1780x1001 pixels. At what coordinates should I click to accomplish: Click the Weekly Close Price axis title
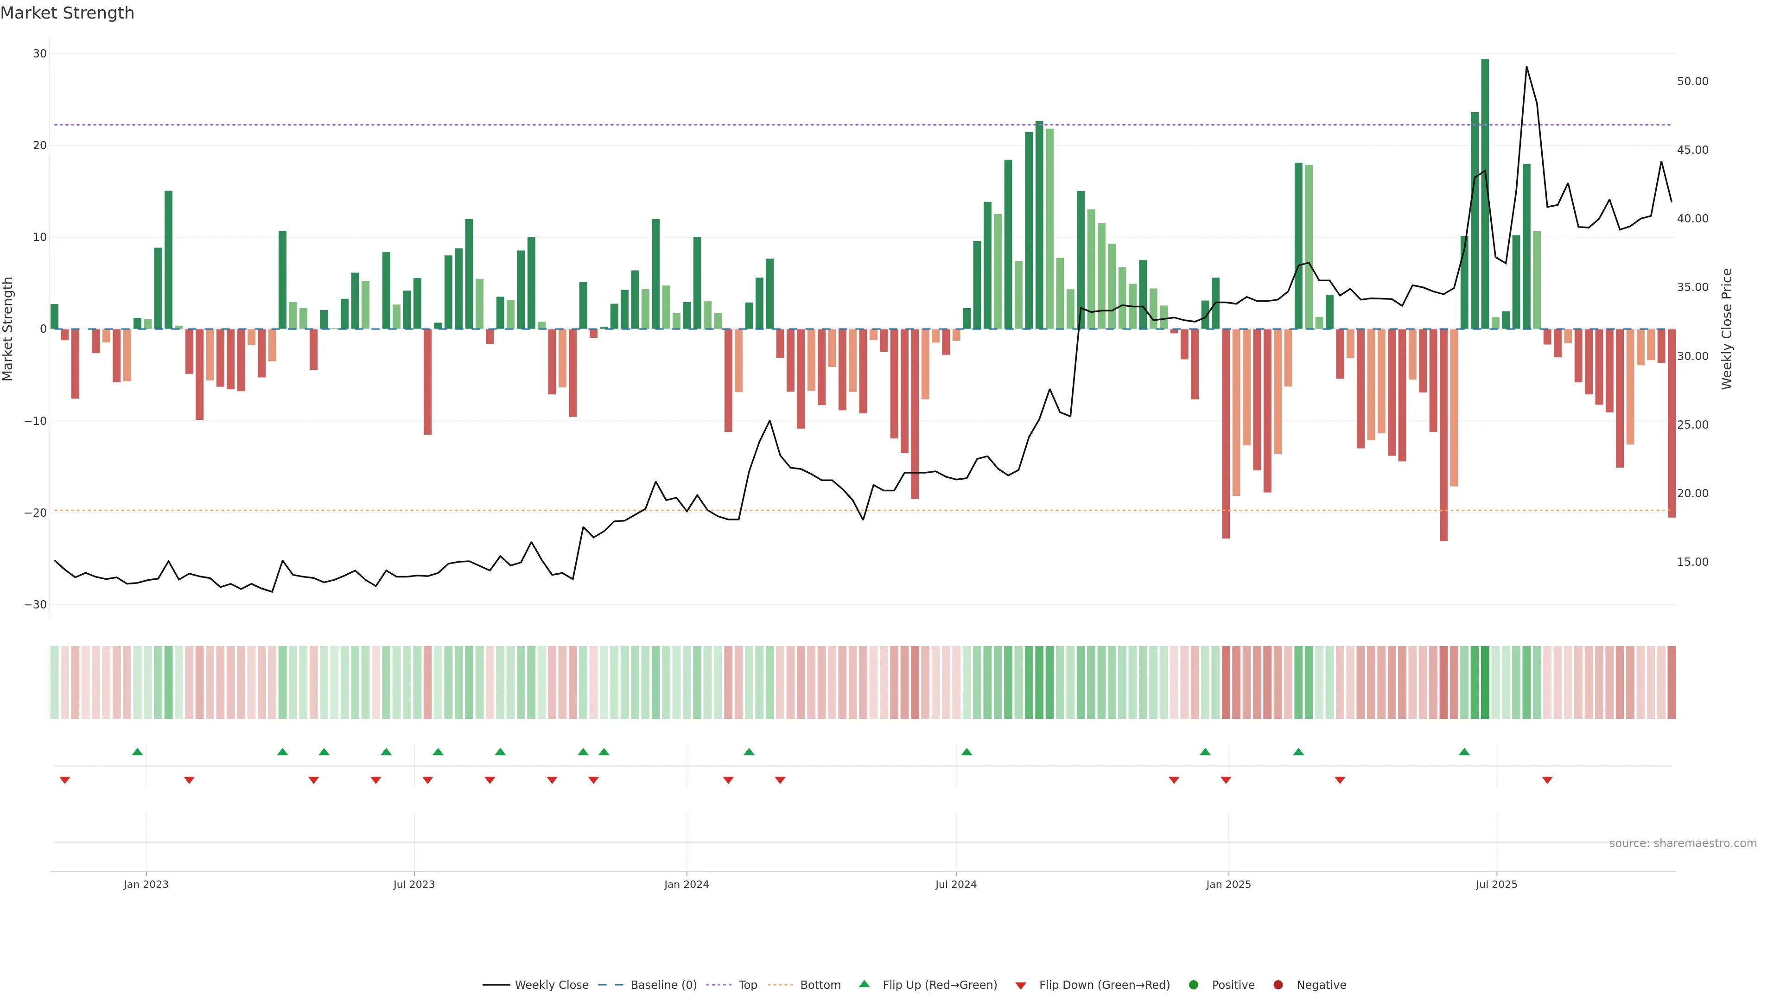pos(1727,329)
